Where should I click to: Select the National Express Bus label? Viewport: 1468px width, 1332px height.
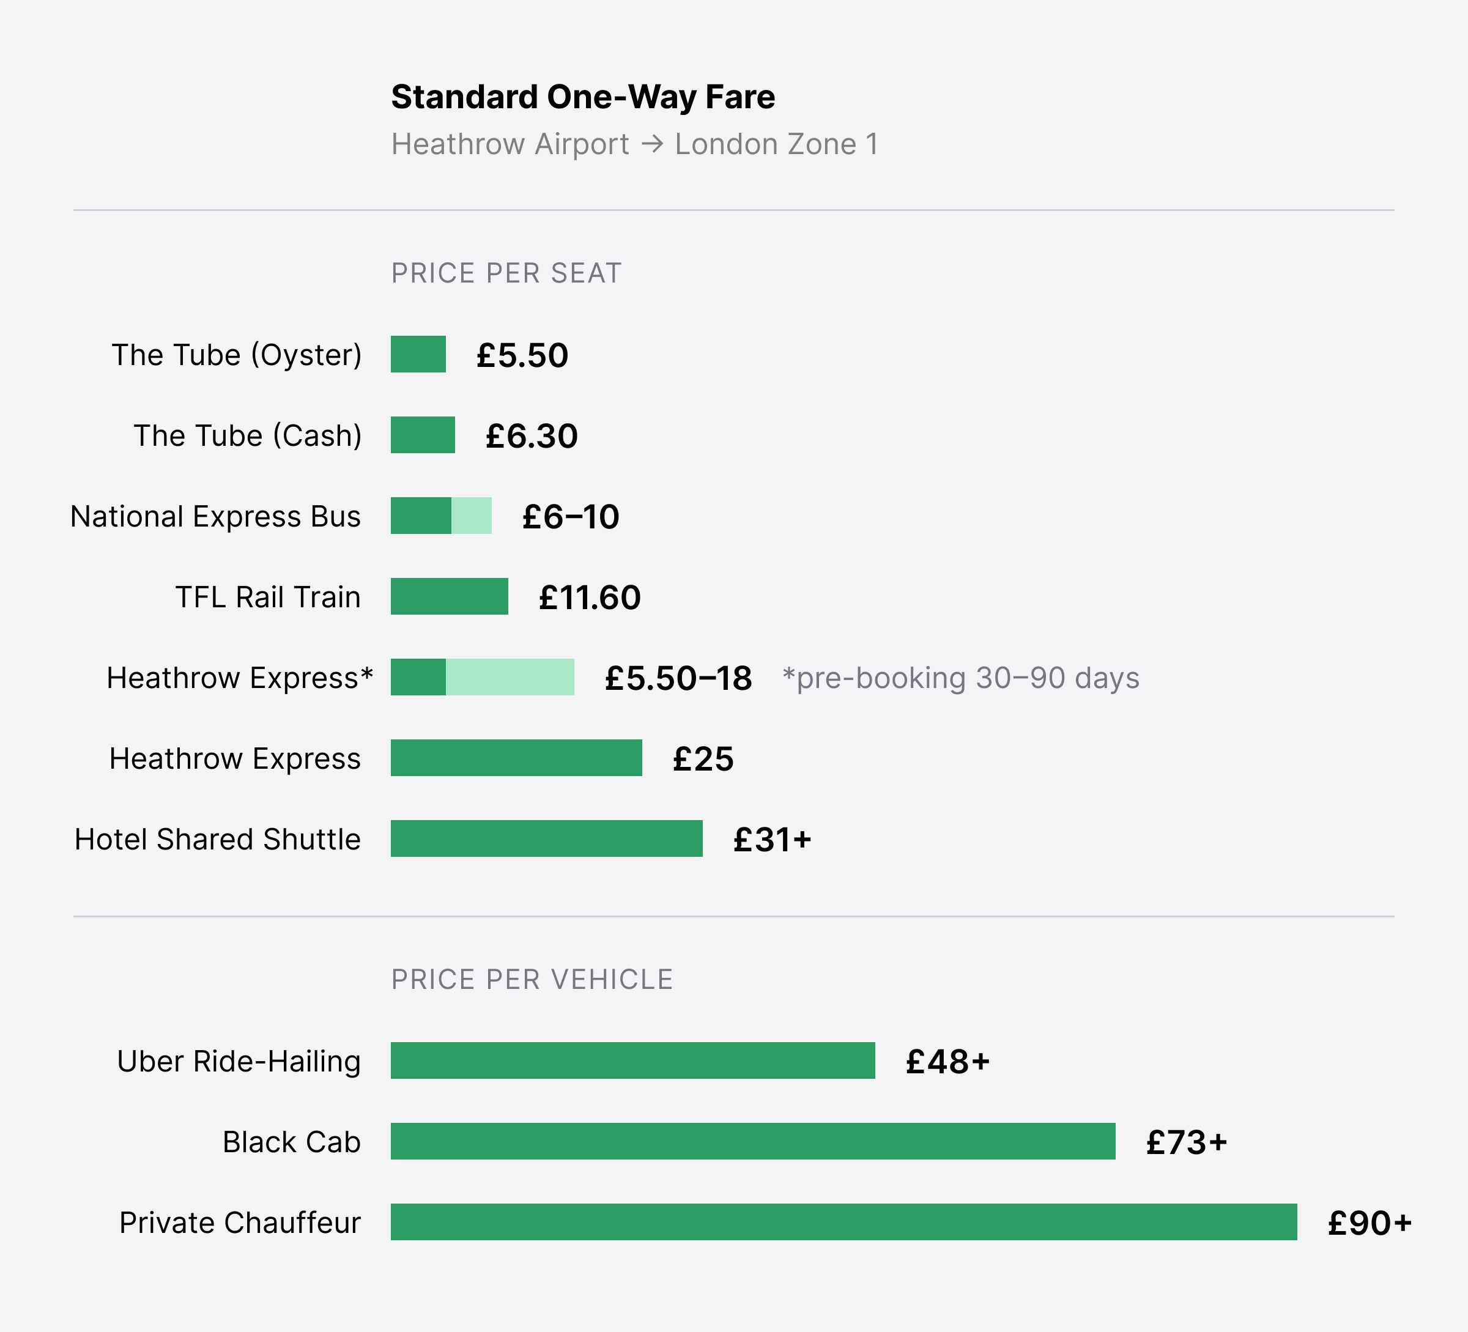pos(215,517)
